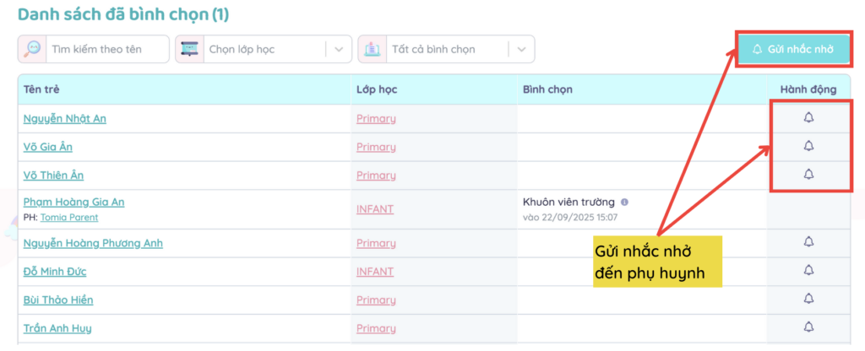Click the bell icon for Nguyễn Nhật An

click(x=808, y=117)
